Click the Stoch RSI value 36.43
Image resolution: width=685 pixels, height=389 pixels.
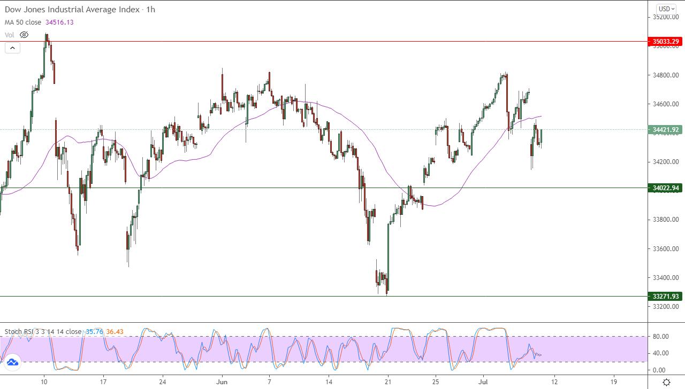tap(115, 331)
